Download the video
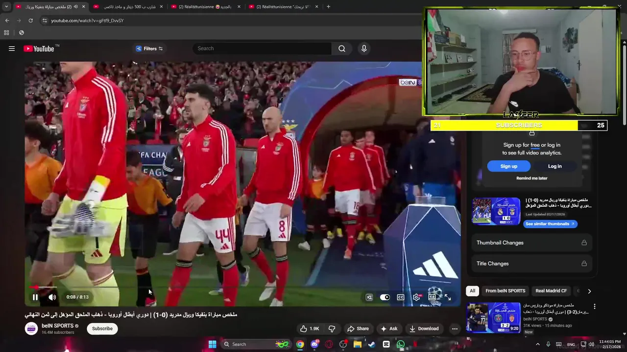The height and width of the screenshot is (352, 627). coord(424,329)
